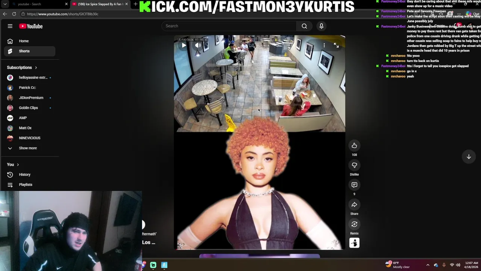Viewport: 481px width, 271px height.
Task: Start voice search with microphone icon
Action: 321,26
